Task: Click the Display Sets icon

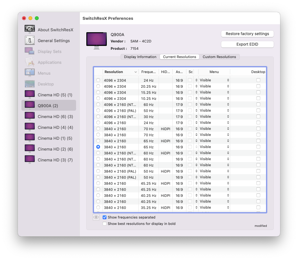Action: pyautogui.click(x=30, y=51)
